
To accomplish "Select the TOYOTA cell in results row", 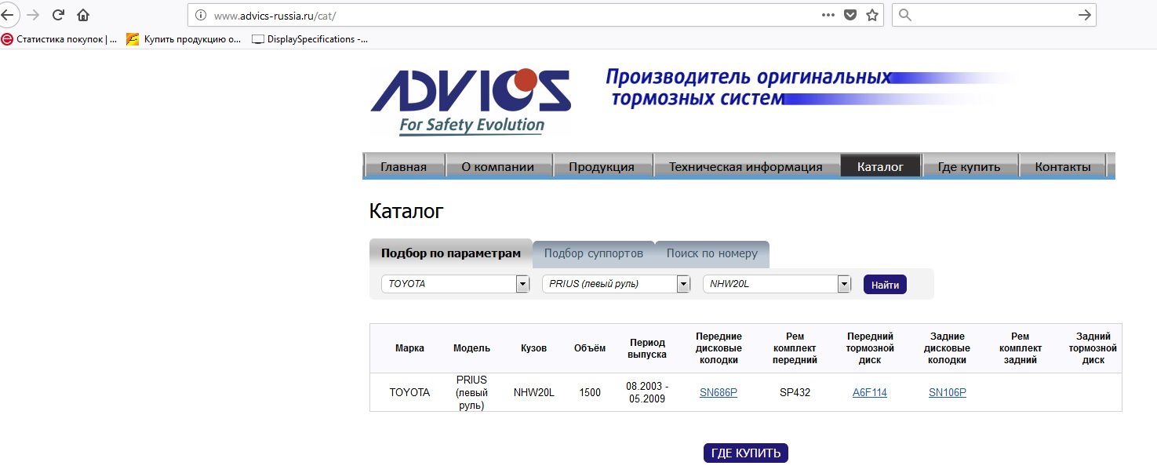I will coord(410,392).
